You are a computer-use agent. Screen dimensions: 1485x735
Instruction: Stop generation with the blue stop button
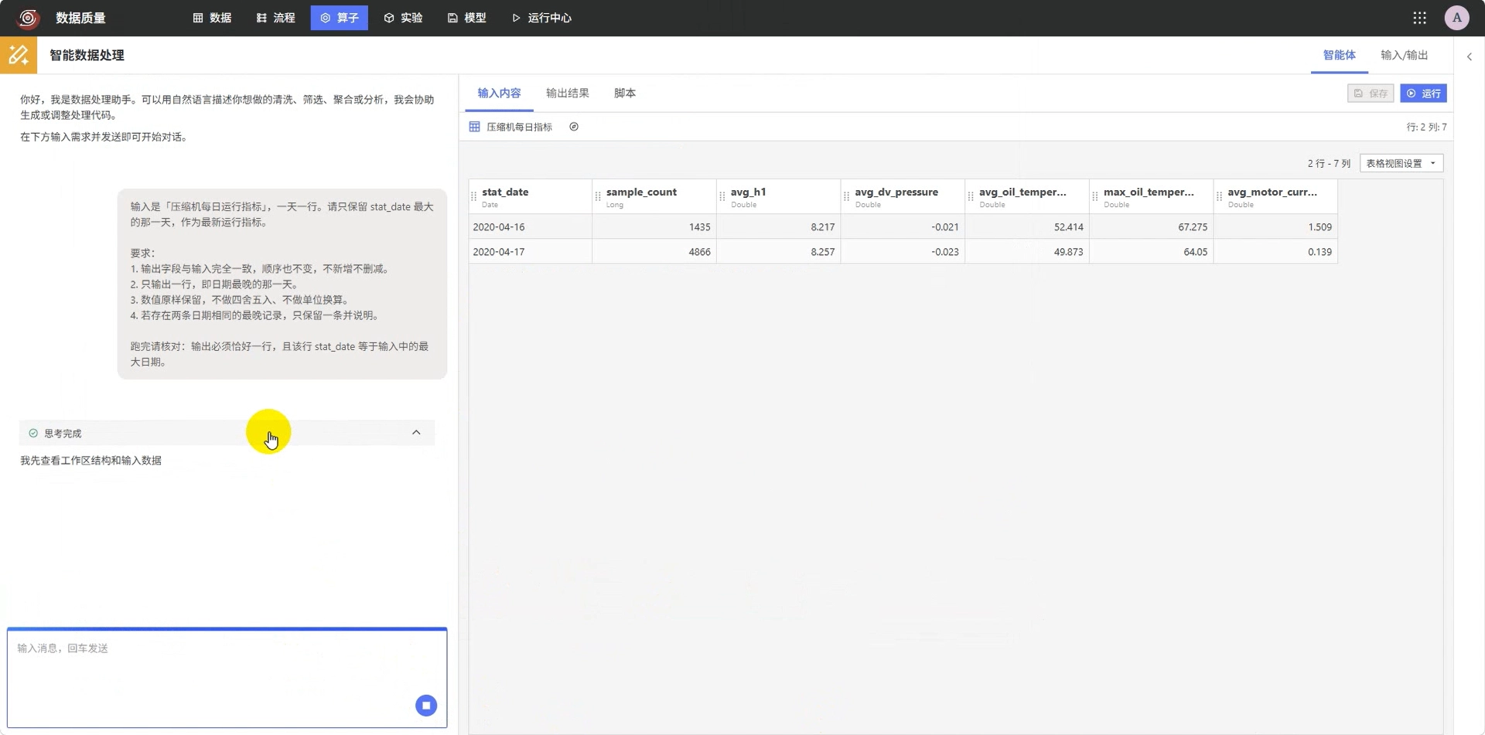coord(426,705)
